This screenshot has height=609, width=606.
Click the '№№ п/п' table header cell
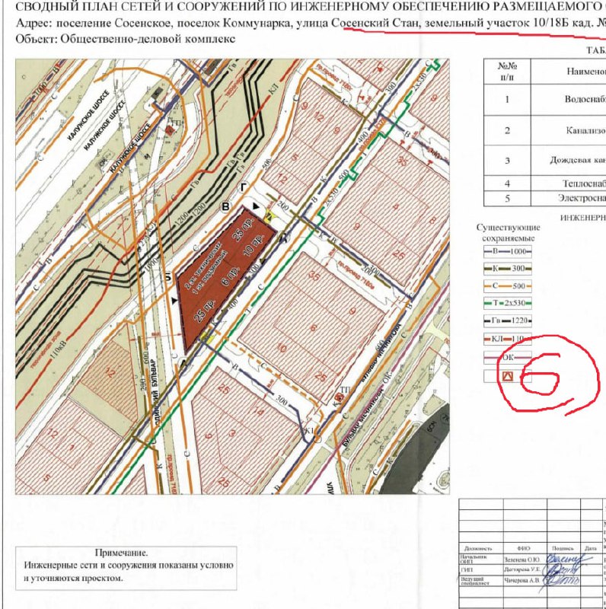507,72
